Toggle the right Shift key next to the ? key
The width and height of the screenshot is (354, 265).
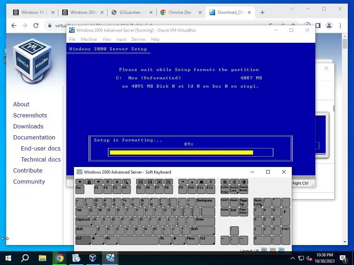coord(203,231)
